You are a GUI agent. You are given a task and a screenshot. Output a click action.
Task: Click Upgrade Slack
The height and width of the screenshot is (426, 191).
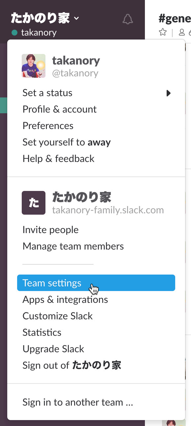click(53, 349)
